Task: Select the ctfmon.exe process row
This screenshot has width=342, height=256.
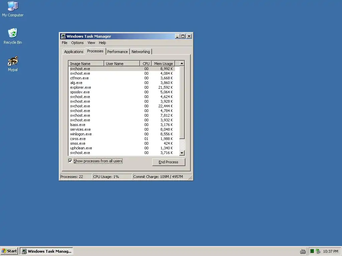Action: [x=122, y=78]
